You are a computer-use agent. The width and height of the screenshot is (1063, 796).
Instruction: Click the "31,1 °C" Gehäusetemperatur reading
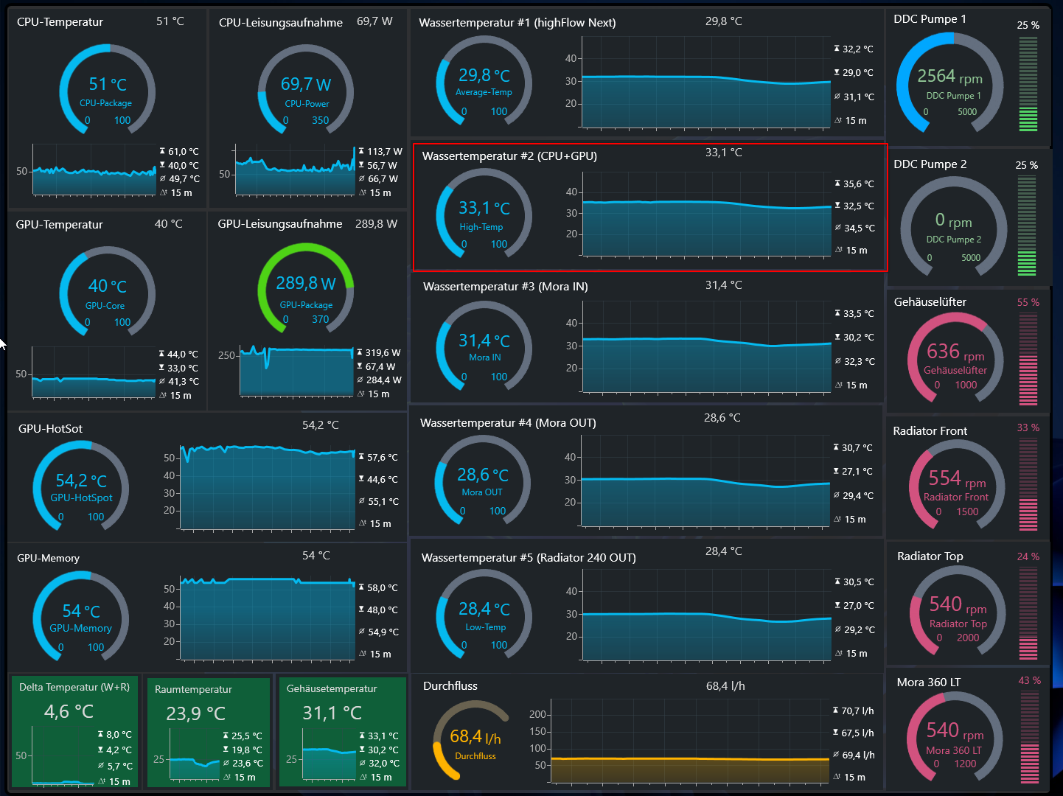pyautogui.click(x=332, y=713)
